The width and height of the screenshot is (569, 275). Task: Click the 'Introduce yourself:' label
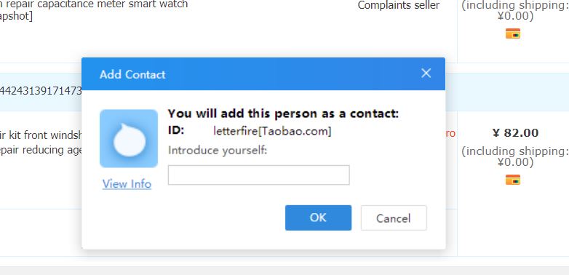(218, 150)
